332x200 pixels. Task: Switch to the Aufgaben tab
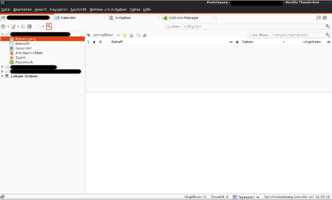135,18
